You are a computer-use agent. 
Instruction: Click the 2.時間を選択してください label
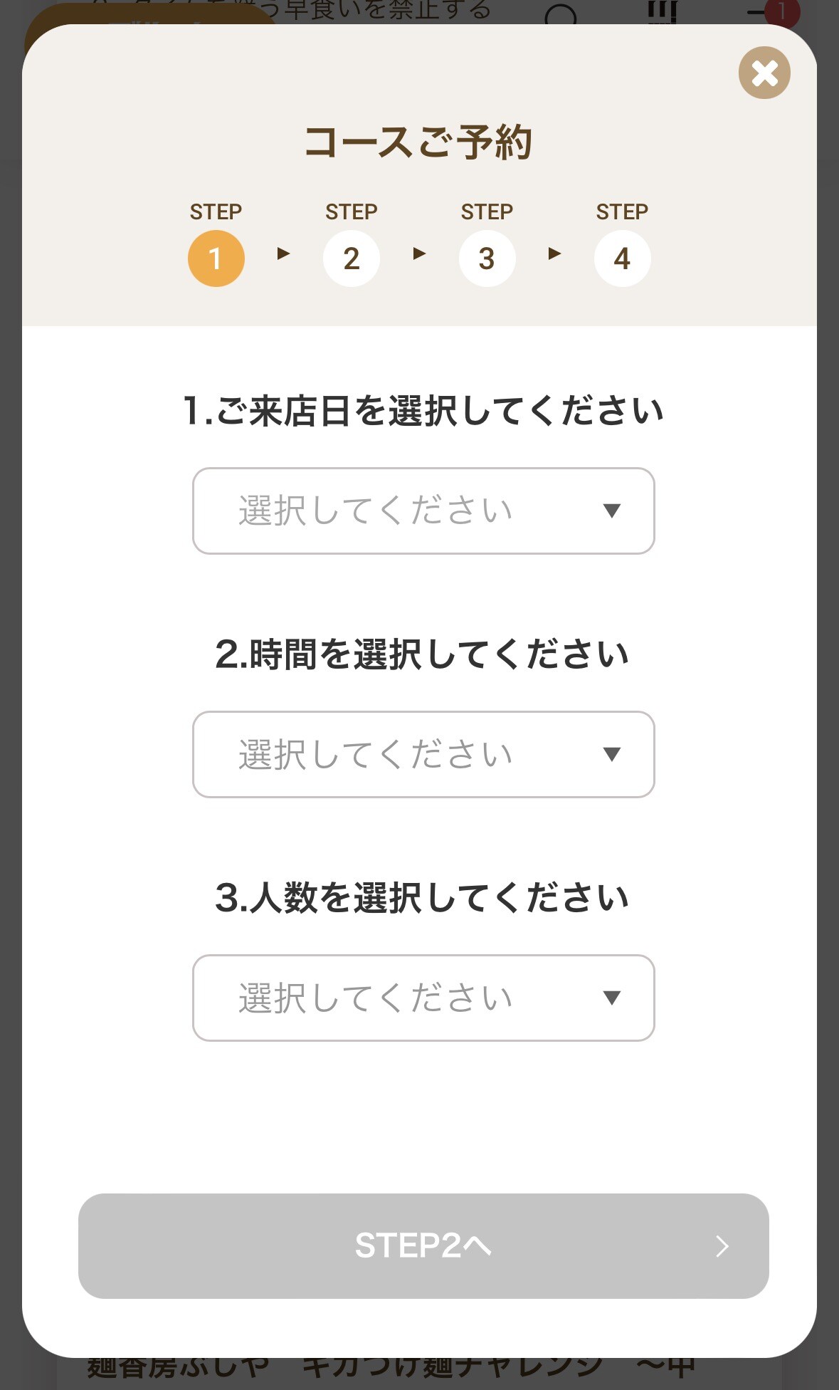point(423,654)
